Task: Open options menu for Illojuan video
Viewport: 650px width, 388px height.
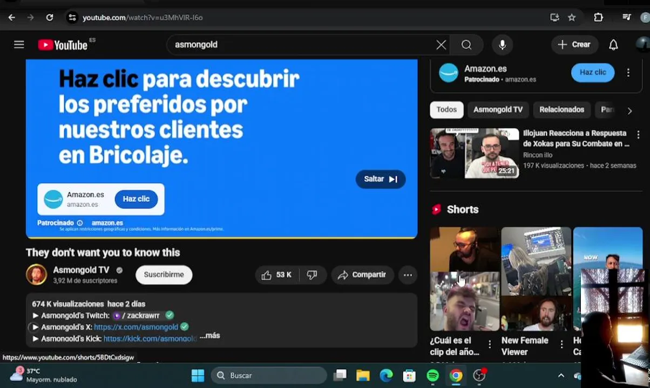Action: pyautogui.click(x=638, y=135)
